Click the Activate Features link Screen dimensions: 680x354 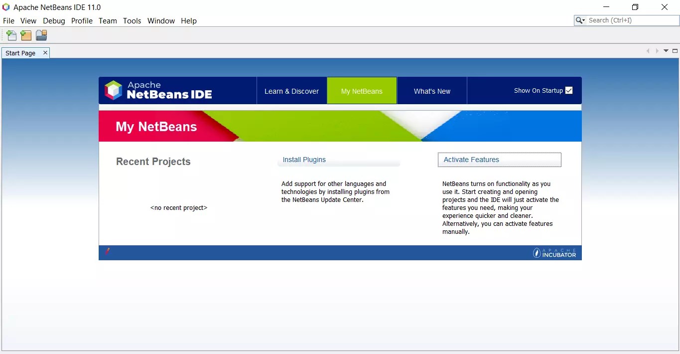tap(471, 160)
